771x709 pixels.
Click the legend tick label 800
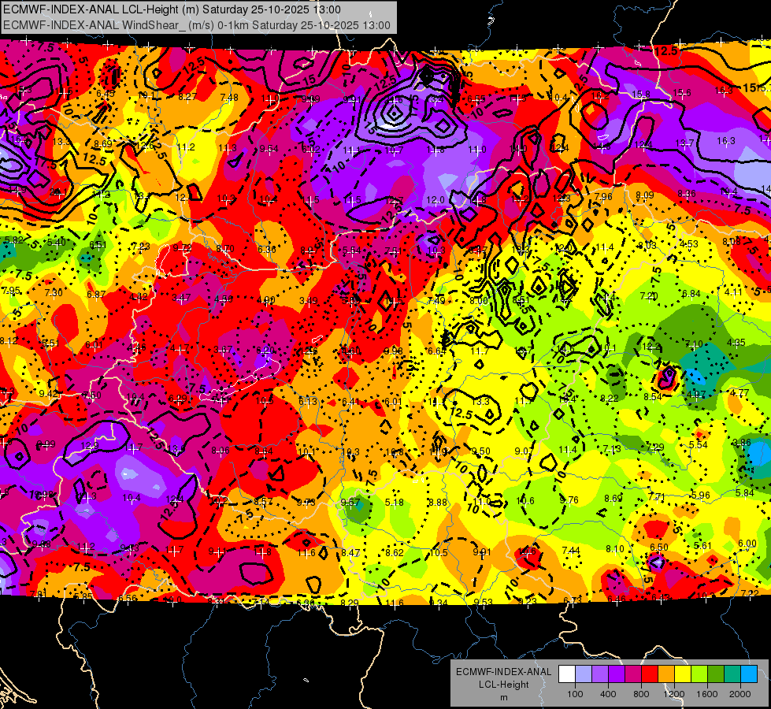point(641,694)
